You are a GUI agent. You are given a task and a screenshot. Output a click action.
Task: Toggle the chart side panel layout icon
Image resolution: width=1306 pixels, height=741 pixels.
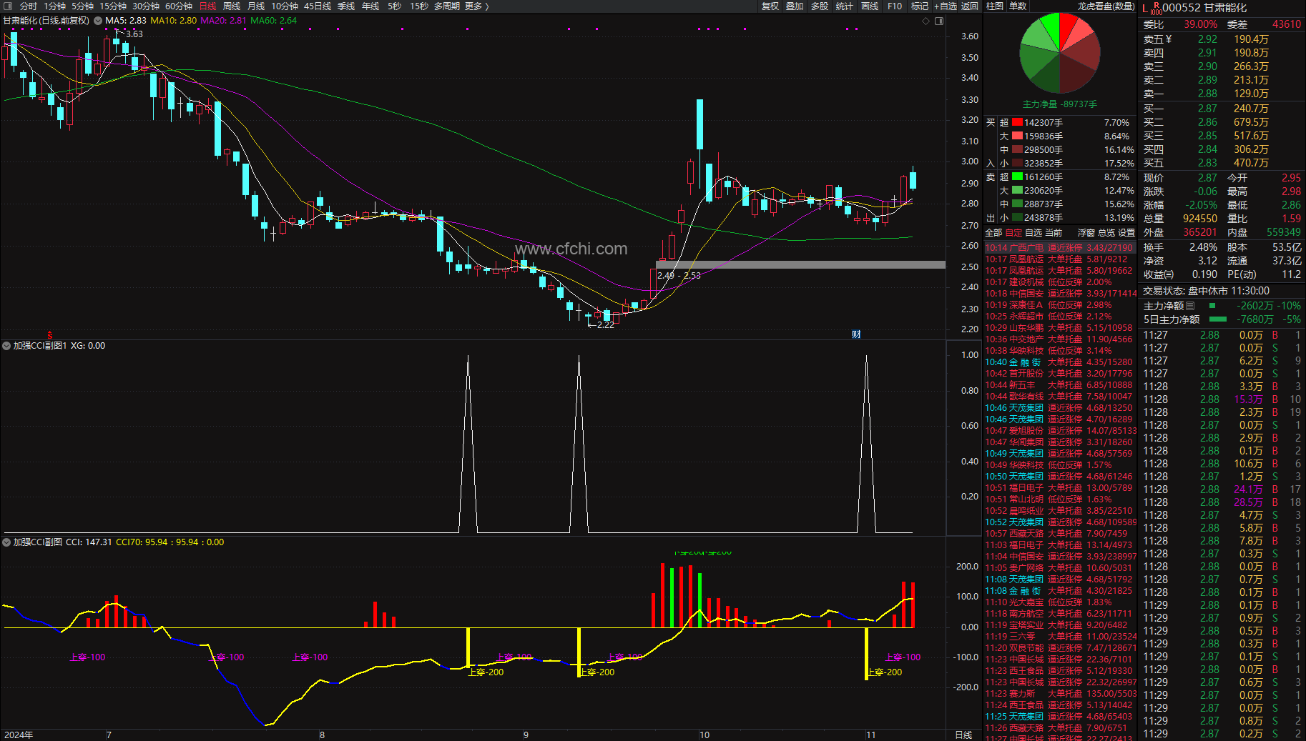pyautogui.click(x=939, y=21)
